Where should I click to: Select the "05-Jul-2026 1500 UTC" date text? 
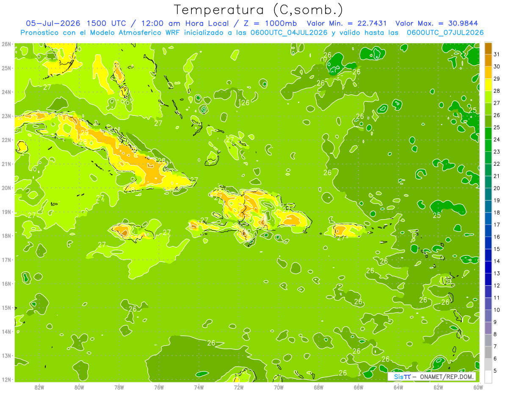(x=75, y=23)
